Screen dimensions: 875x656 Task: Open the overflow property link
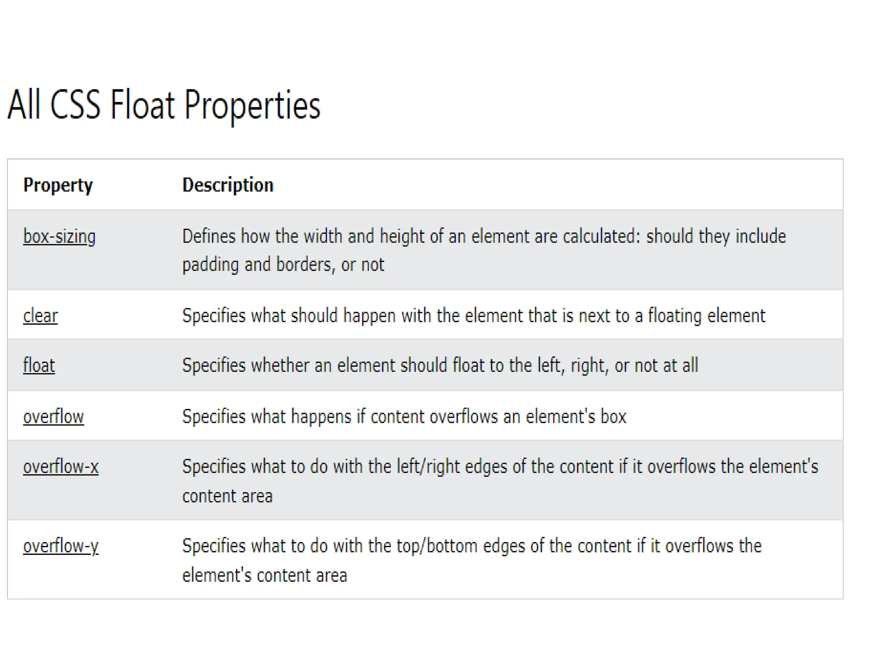point(53,417)
